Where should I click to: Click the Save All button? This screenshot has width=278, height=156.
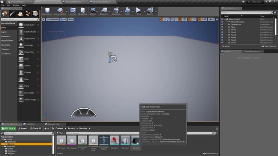point(36,128)
